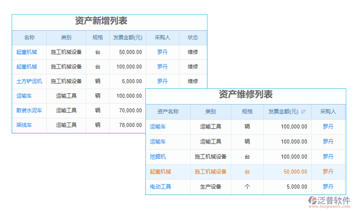Open the 电动工具 asset record
This screenshot has height=212, width=354.
point(159,187)
